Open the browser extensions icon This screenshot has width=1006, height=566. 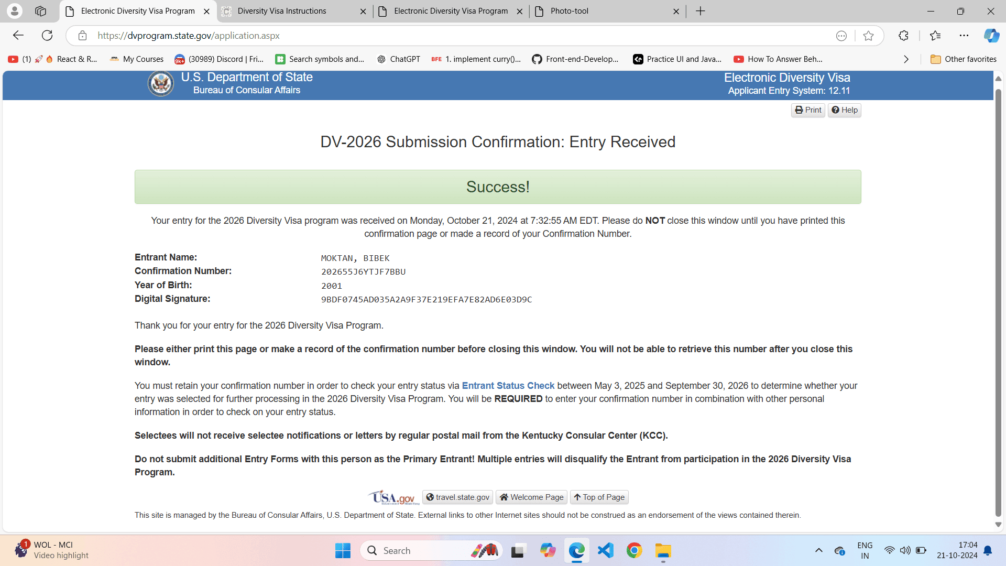tap(903, 36)
